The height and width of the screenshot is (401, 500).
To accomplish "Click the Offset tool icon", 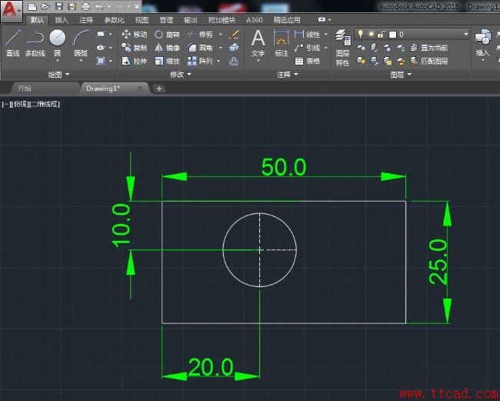I will pyautogui.click(x=234, y=61).
